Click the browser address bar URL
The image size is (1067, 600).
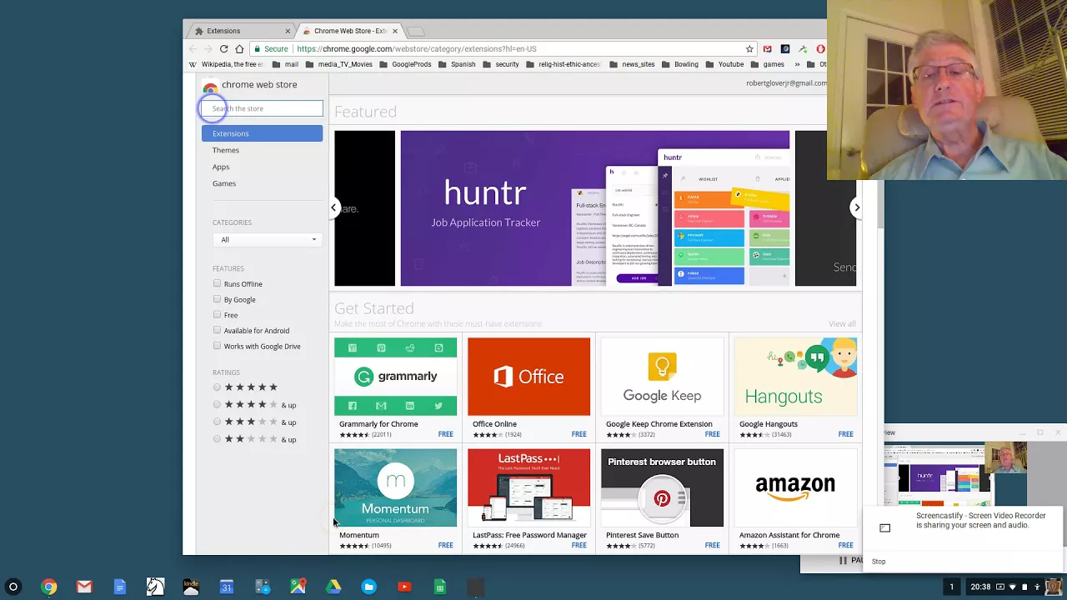click(417, 48)
